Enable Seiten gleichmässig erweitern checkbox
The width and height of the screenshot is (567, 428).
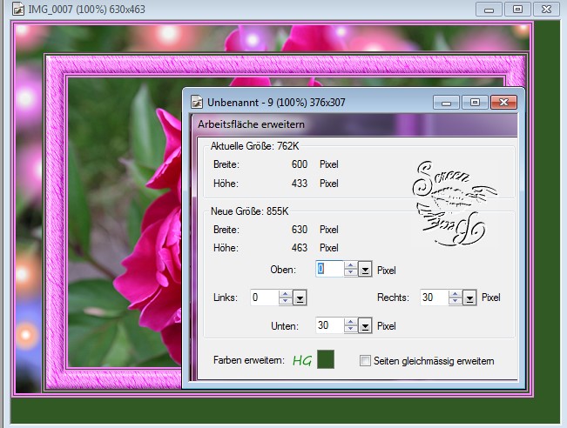pos(365,360)
